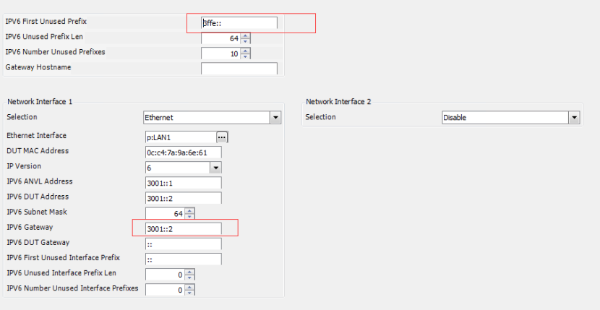Open the Ethernet Interface browse button
Screen dimensions: 600x310
tap(222, 137)
